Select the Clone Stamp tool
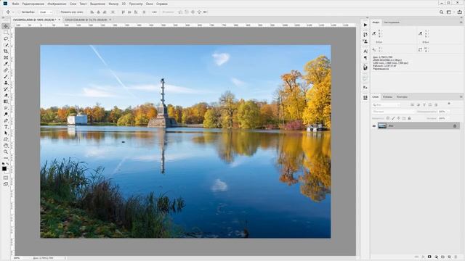Image resolution: width=465 pixels, height=261 pixels. 6,83
